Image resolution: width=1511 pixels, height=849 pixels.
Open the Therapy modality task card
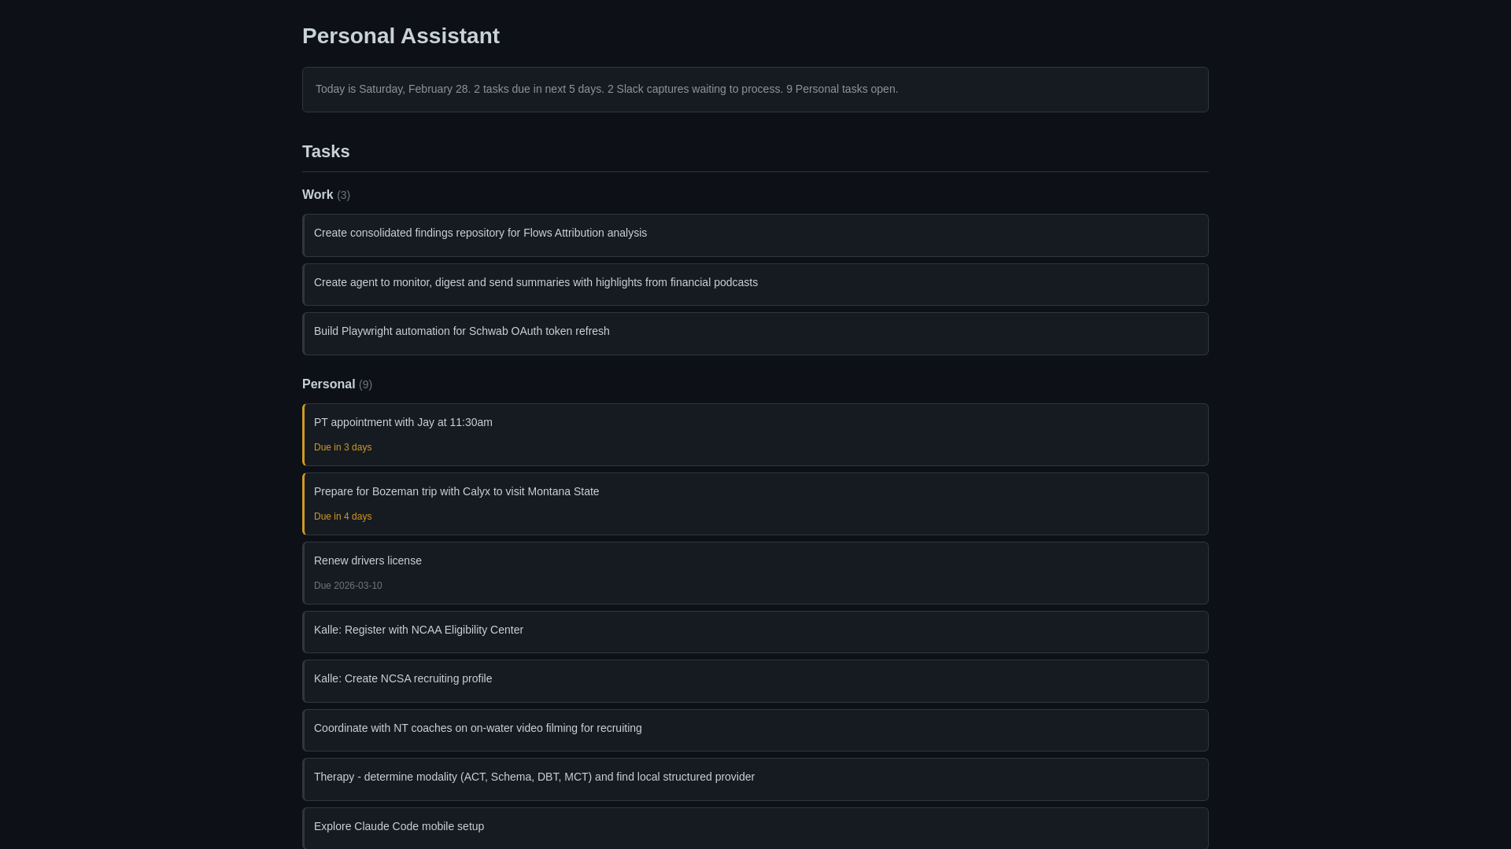534,777
